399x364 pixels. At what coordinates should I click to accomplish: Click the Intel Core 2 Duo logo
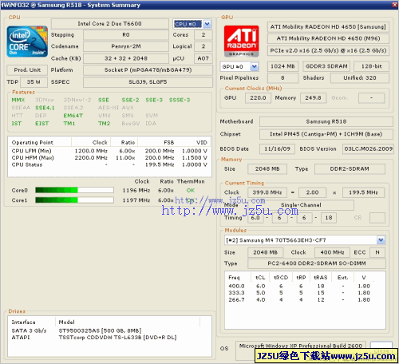tap(27, 42)
